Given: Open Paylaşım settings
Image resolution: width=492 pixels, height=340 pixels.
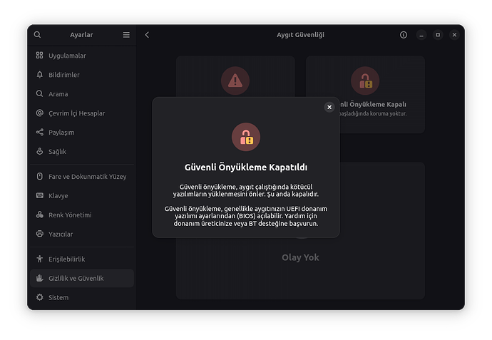Looking at the screenshot, I should (x=61, y=133).
